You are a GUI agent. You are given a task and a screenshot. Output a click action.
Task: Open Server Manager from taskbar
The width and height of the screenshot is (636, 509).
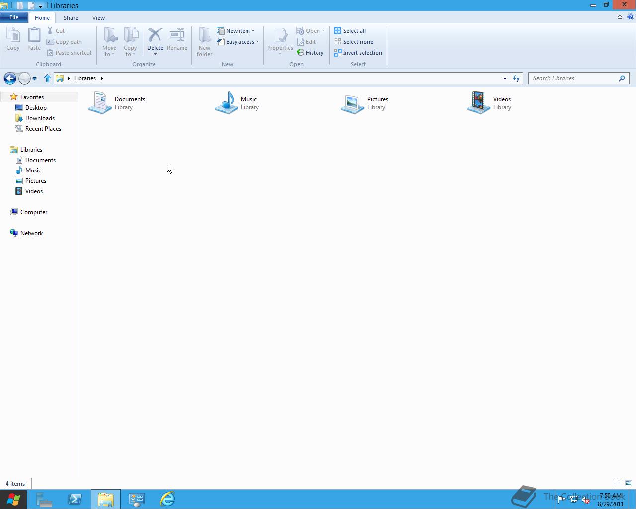tap(44, 499)
